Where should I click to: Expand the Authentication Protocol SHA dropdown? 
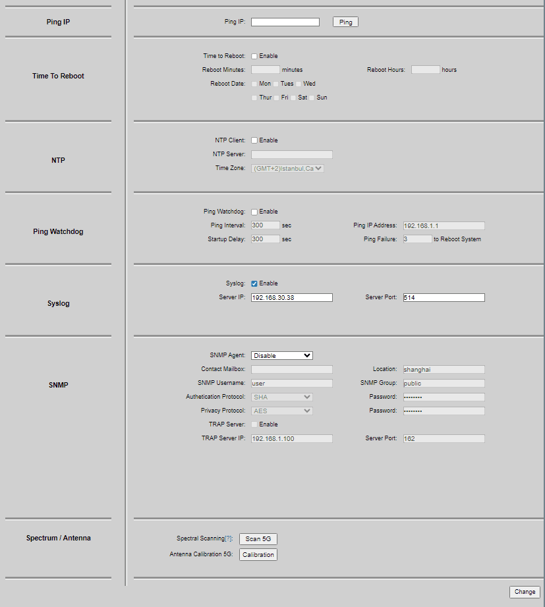click(x=281, y=397)
